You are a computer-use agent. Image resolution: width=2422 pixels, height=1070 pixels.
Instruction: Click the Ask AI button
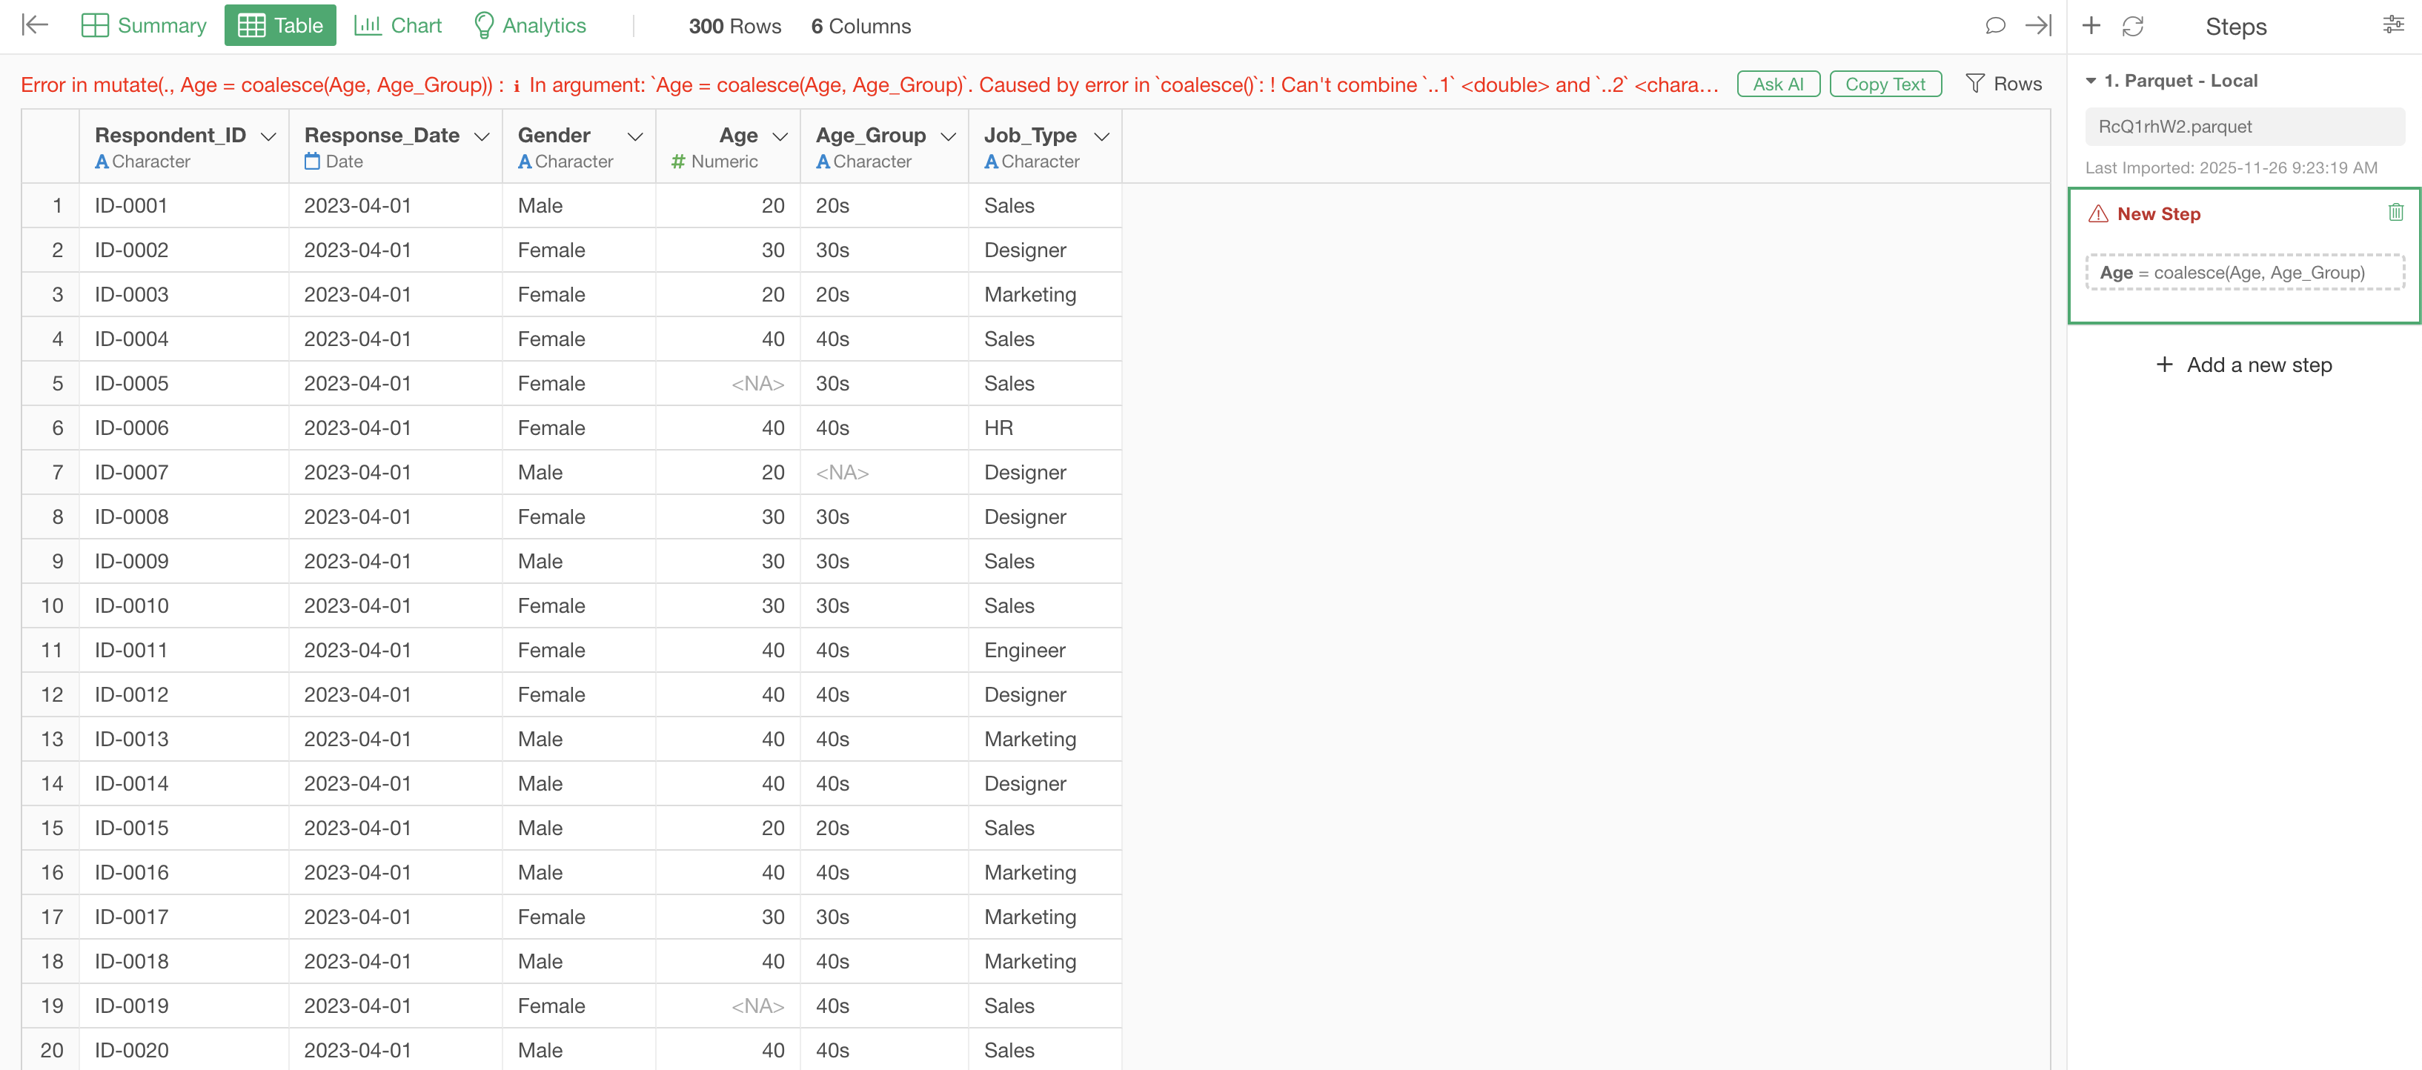click(1778, 84)
